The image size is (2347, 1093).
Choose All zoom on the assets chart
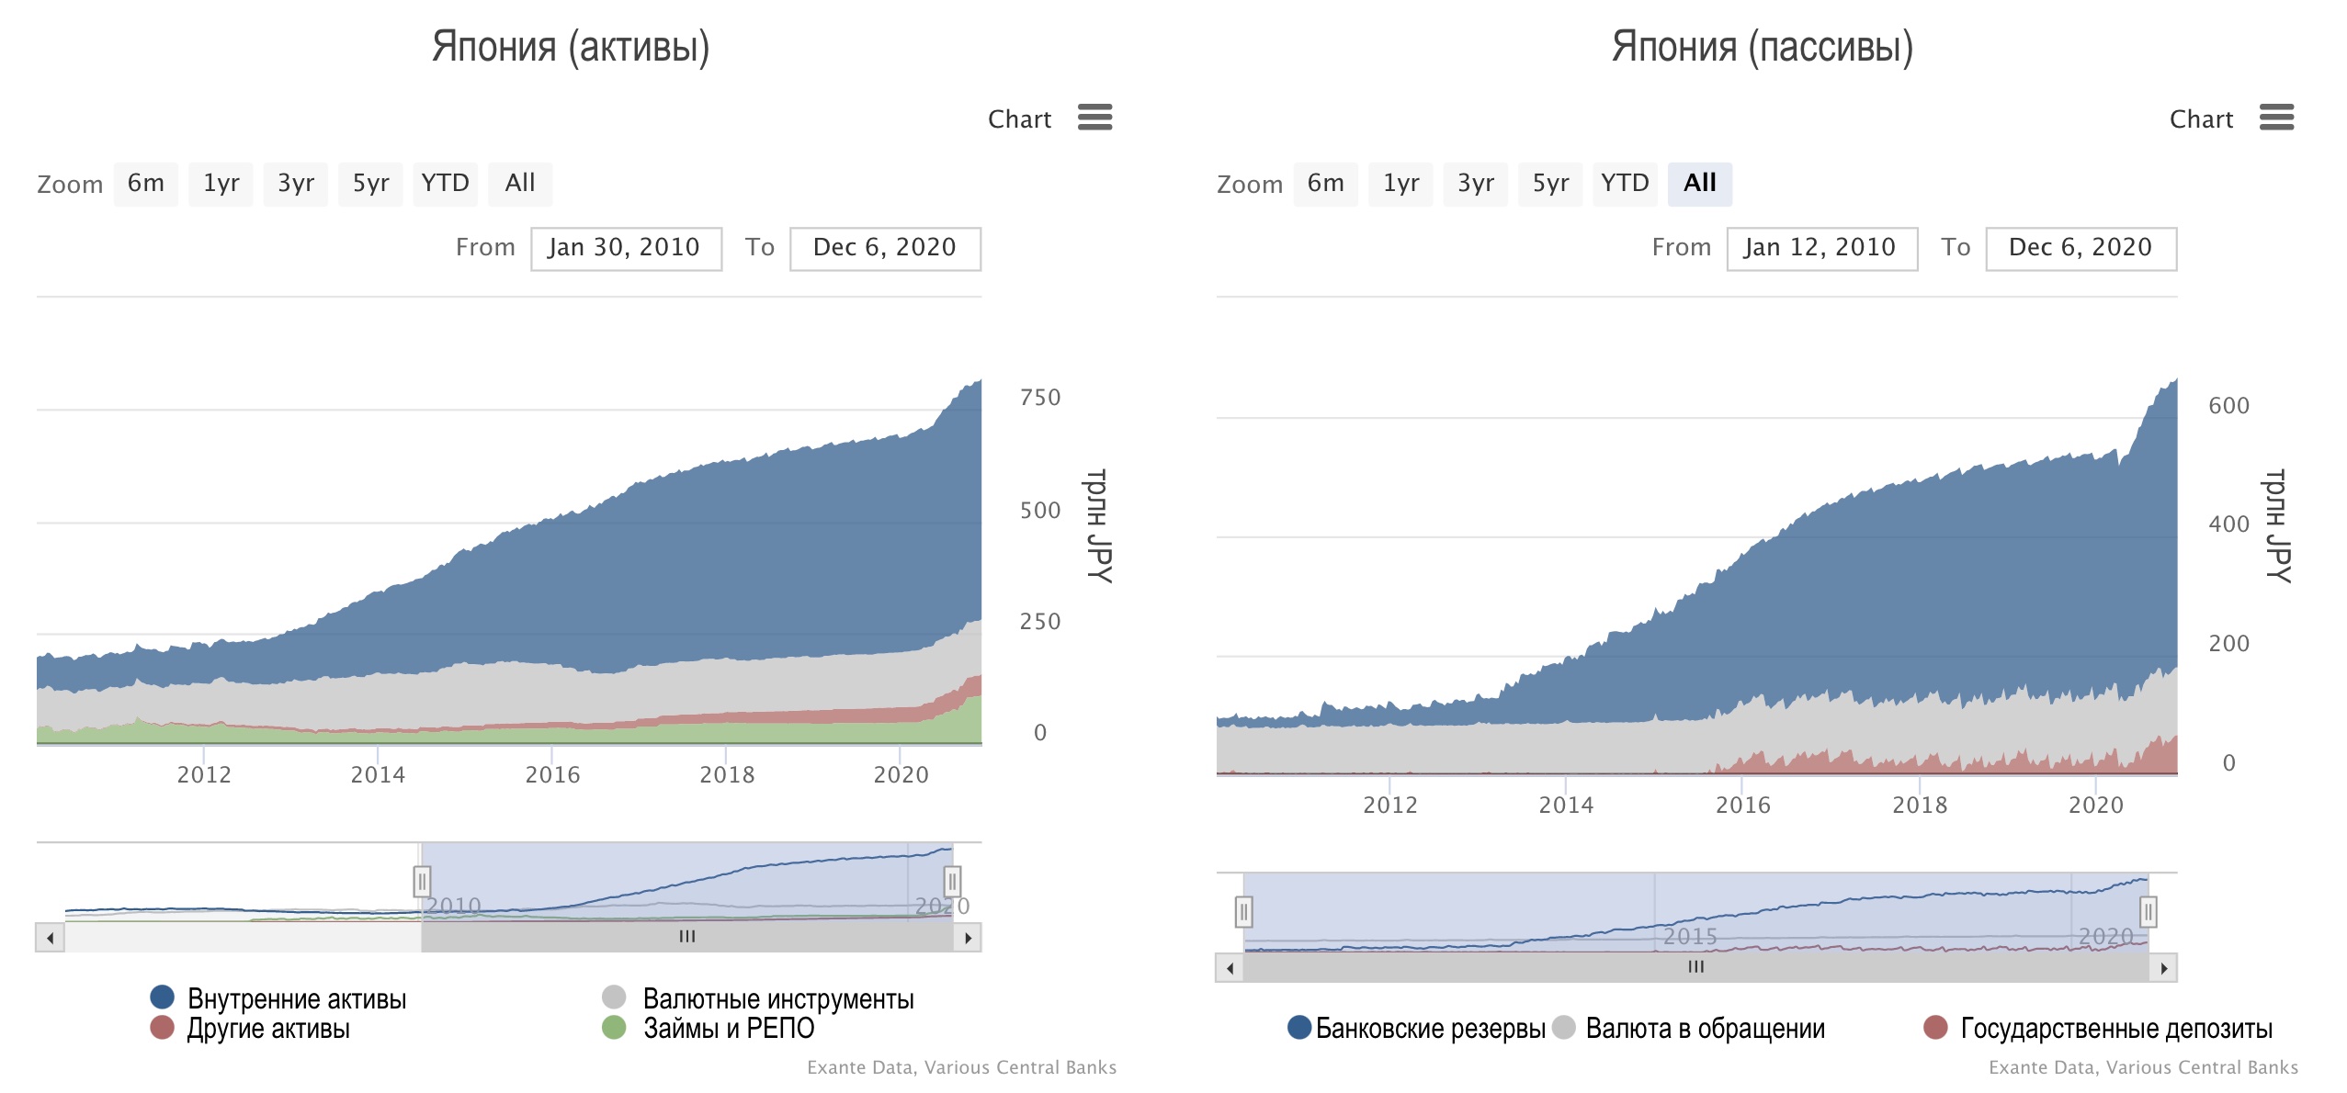pyautogui.click(x=519, y=184)
